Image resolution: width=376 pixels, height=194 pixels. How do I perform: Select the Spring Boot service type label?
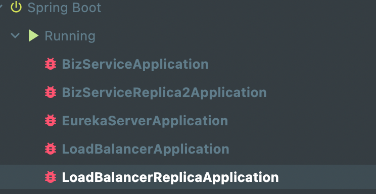tap(64, 8)
